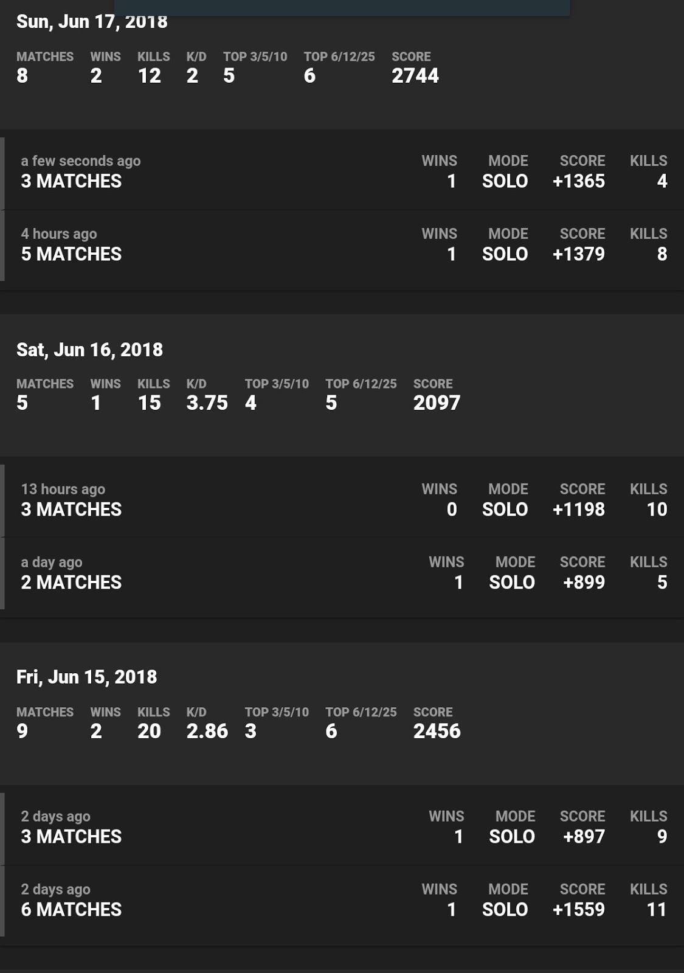Click the +1198 score in the 13 hours ago session
Screen dimensions: 684x973
pyautogui.click(x=578, y=510)
